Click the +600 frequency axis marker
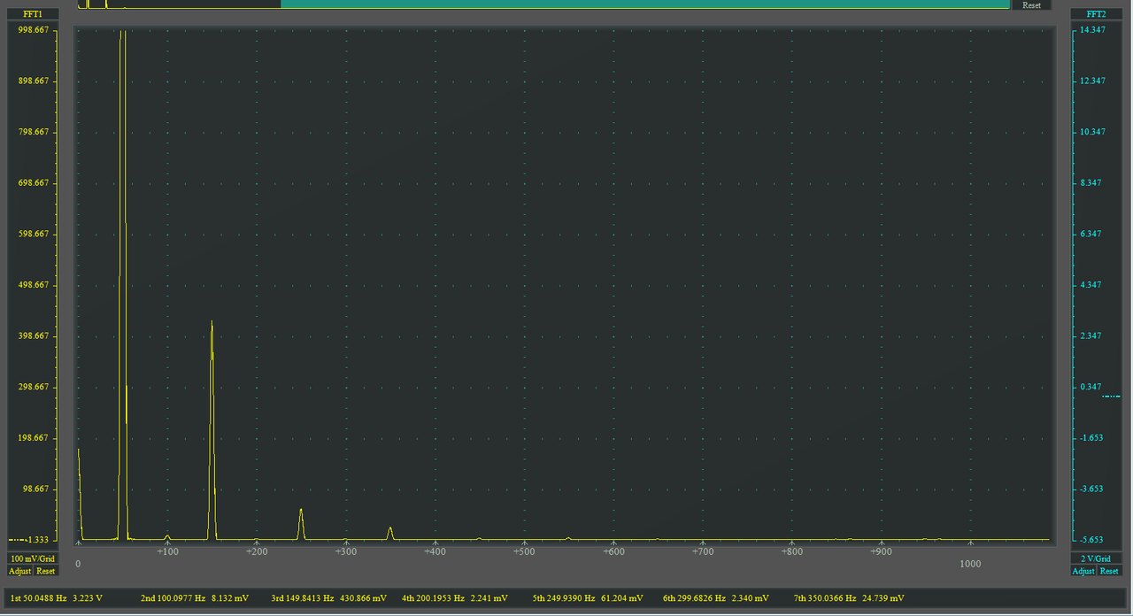Viewport: 1133px width, 616px height. [613, 551]
